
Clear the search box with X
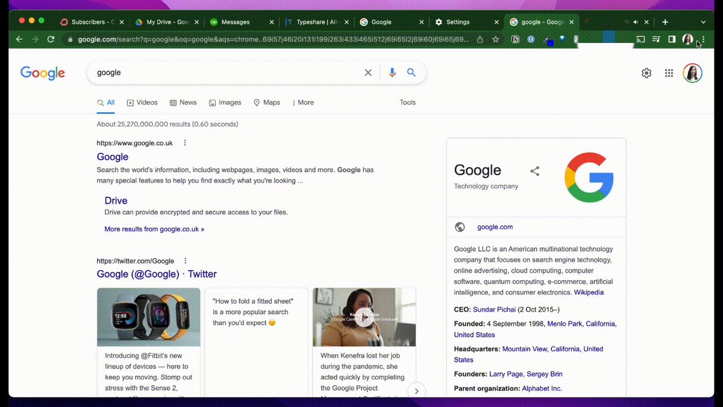[x=368, y=72]
